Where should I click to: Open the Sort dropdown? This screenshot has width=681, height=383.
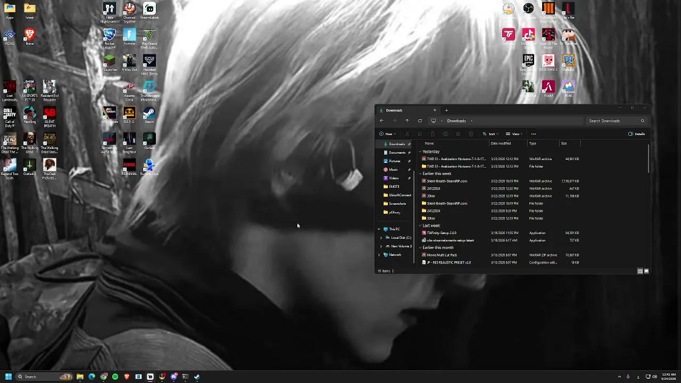coord(491,134)
